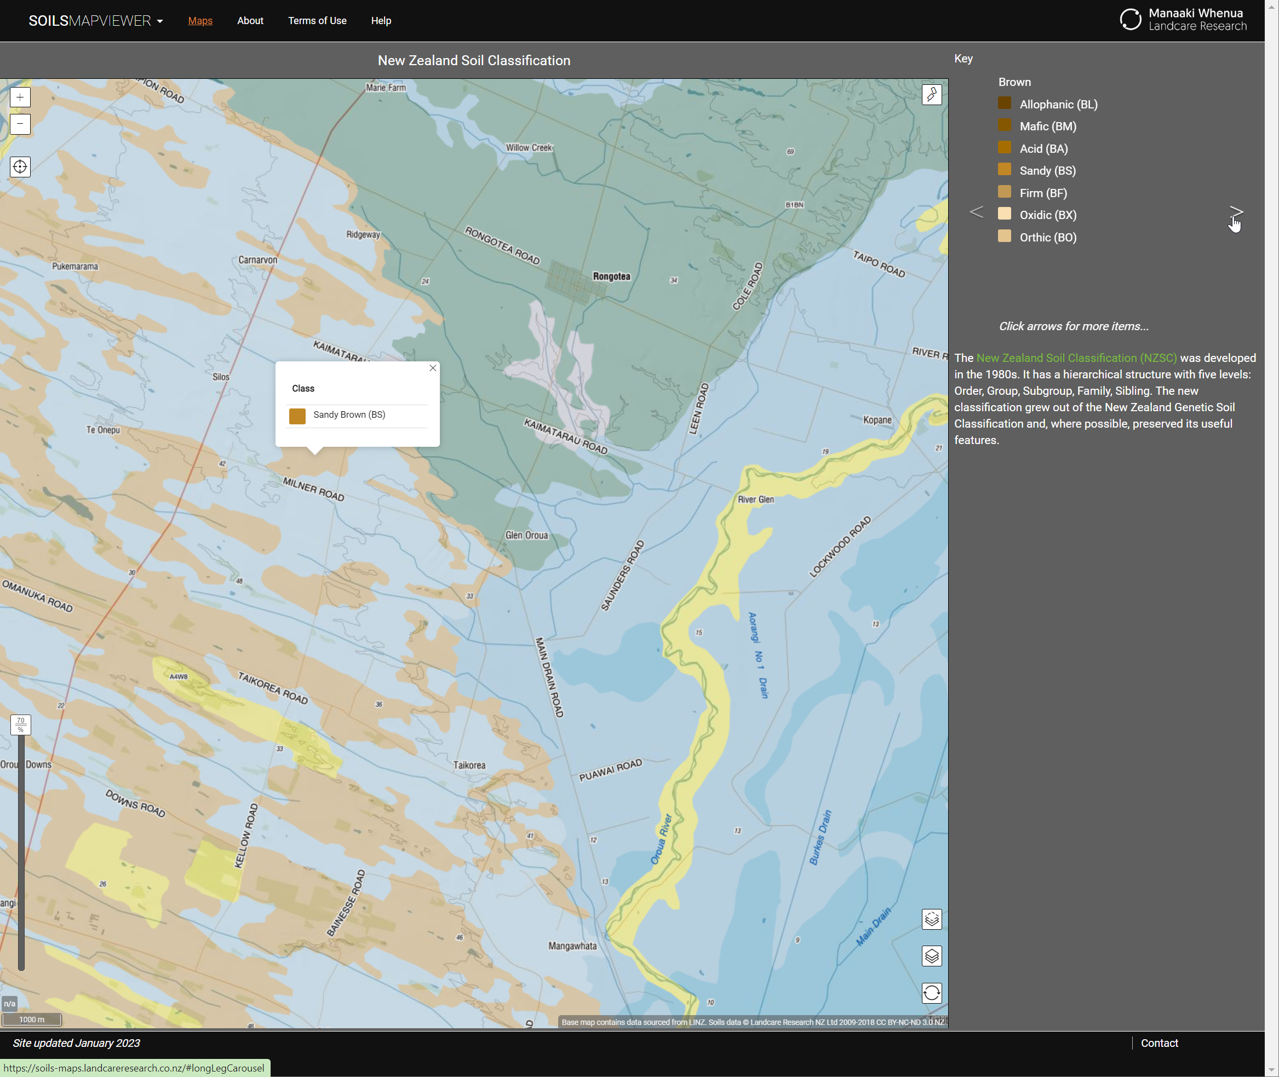Click the 'Ridgeway' label on map
Screen dimensions: 1279x1077
363,234
